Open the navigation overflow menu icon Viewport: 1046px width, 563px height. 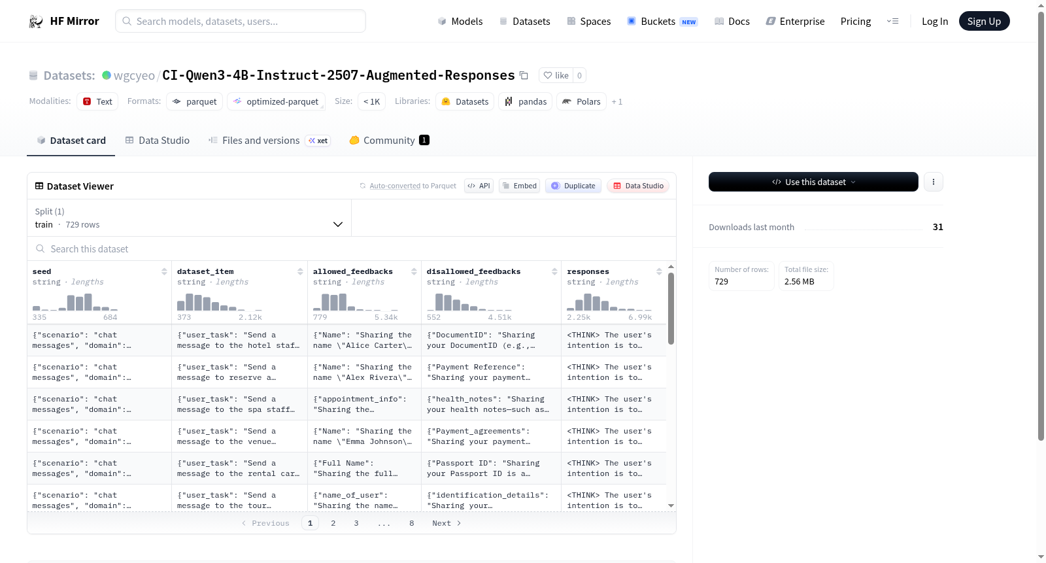click(x=892, y=21)
